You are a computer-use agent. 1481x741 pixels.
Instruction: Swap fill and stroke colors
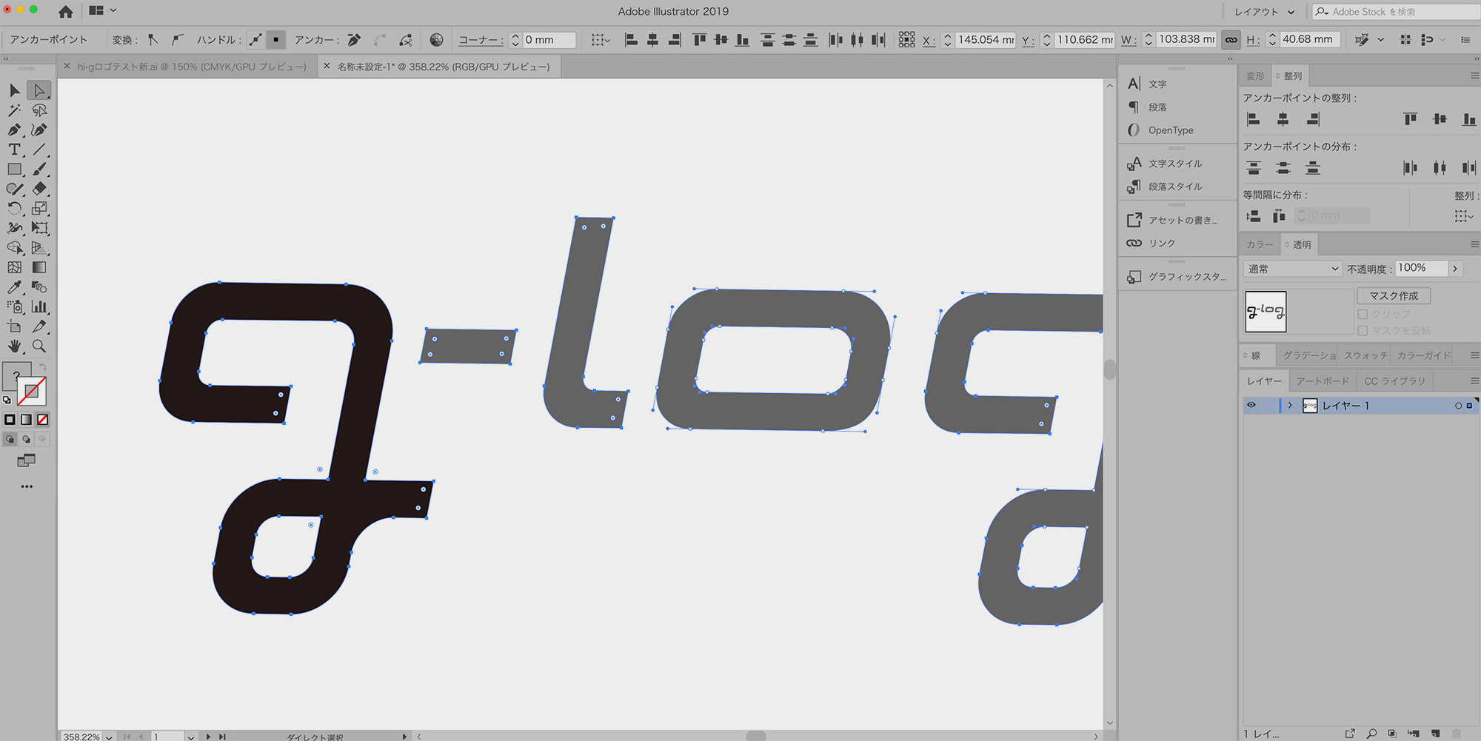point(43,367)
